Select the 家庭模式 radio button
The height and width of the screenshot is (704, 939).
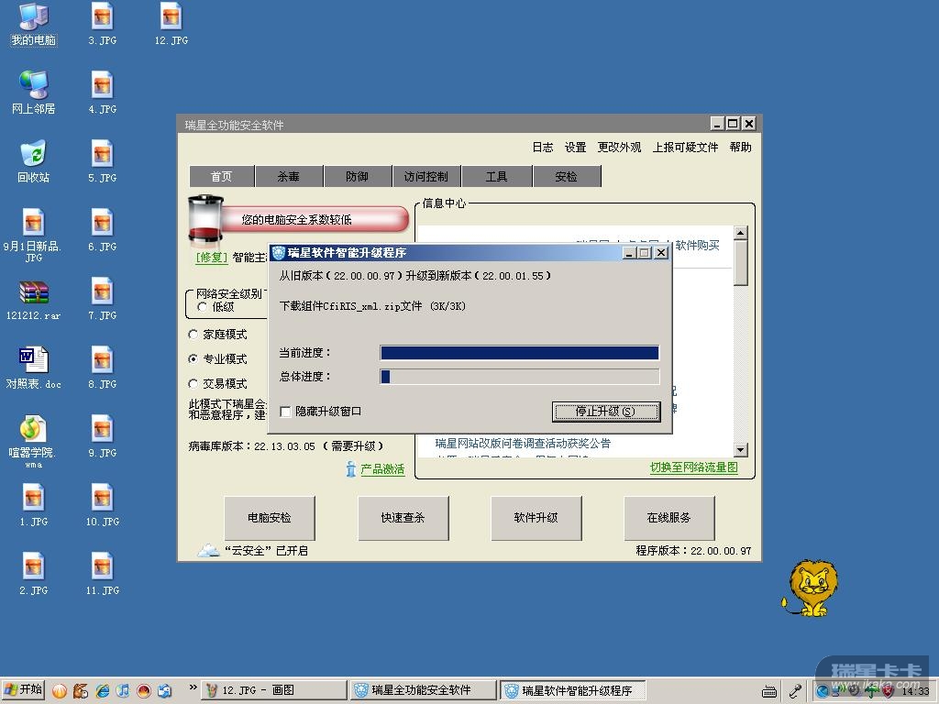click(193, 335)
